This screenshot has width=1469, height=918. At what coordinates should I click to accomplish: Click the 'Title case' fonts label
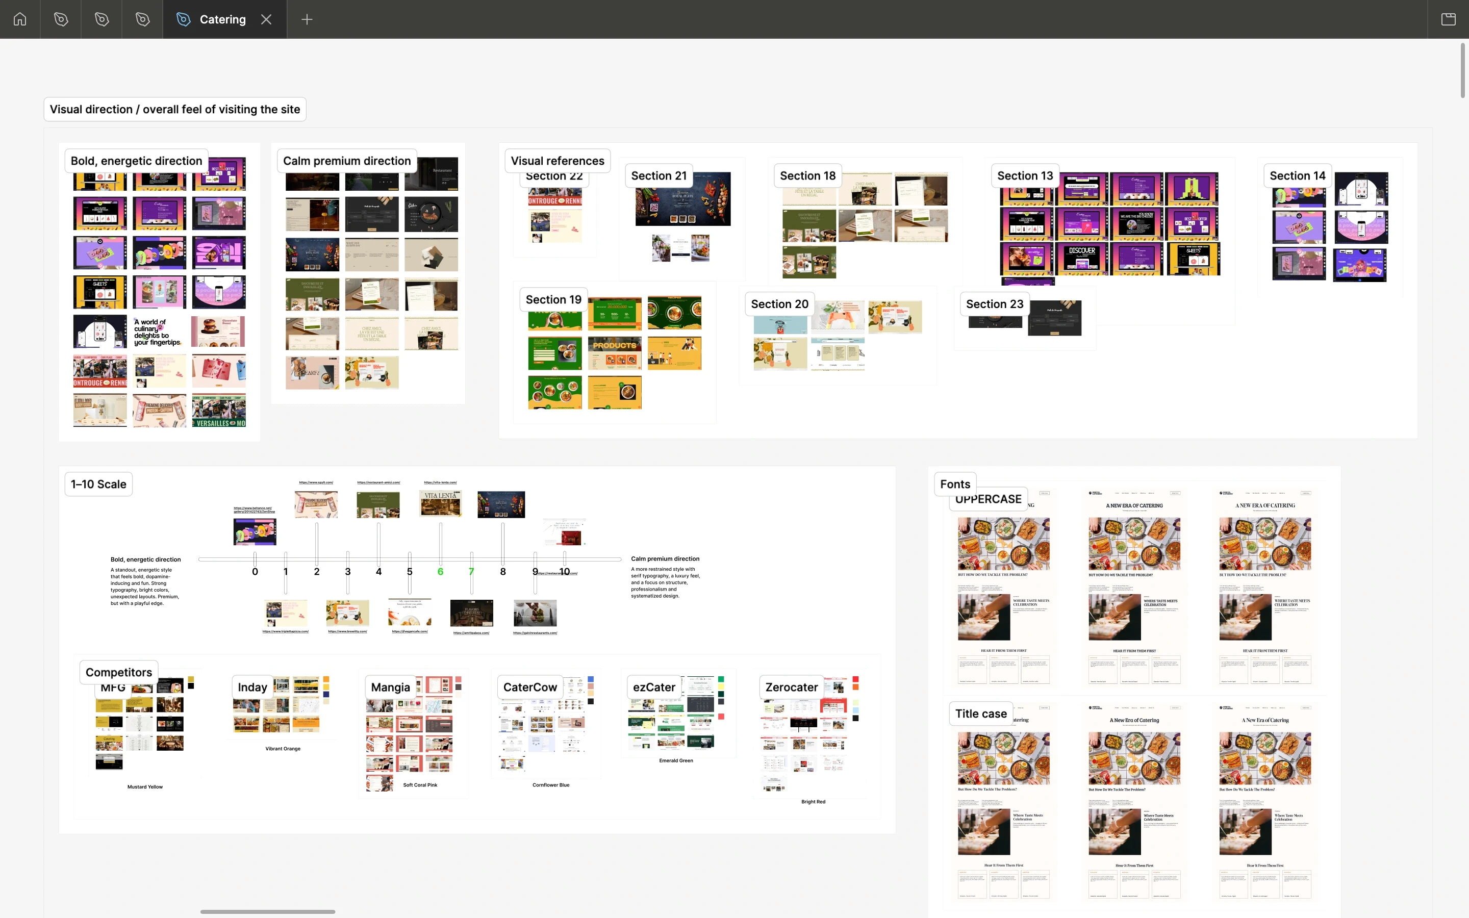coord(980,714)
